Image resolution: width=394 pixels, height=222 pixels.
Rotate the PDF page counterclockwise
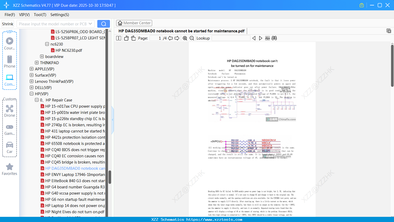click(x=126, y=38)
